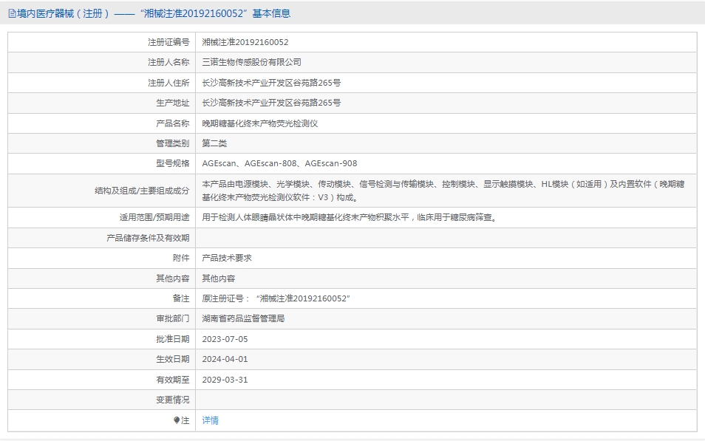Click the 适用范围/预期用途 label

click(154, 218)
